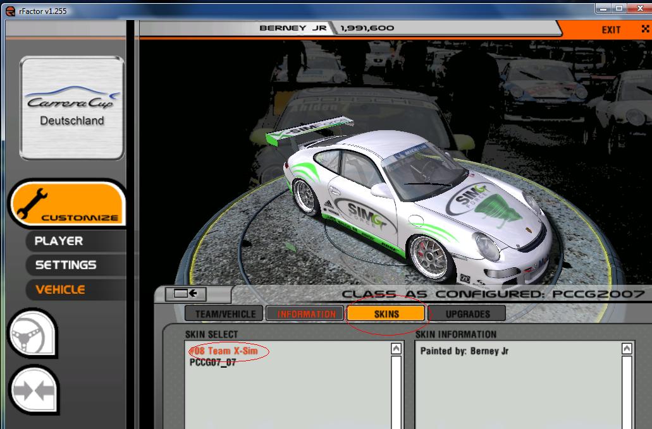This screenshot has height=429, width=652.
Task: Click the multiplayer arrows icon
Action: tap(33, 390)
